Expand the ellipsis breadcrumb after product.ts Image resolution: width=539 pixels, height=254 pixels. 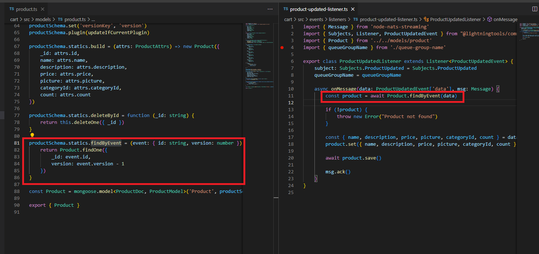(x=93, y=19)
